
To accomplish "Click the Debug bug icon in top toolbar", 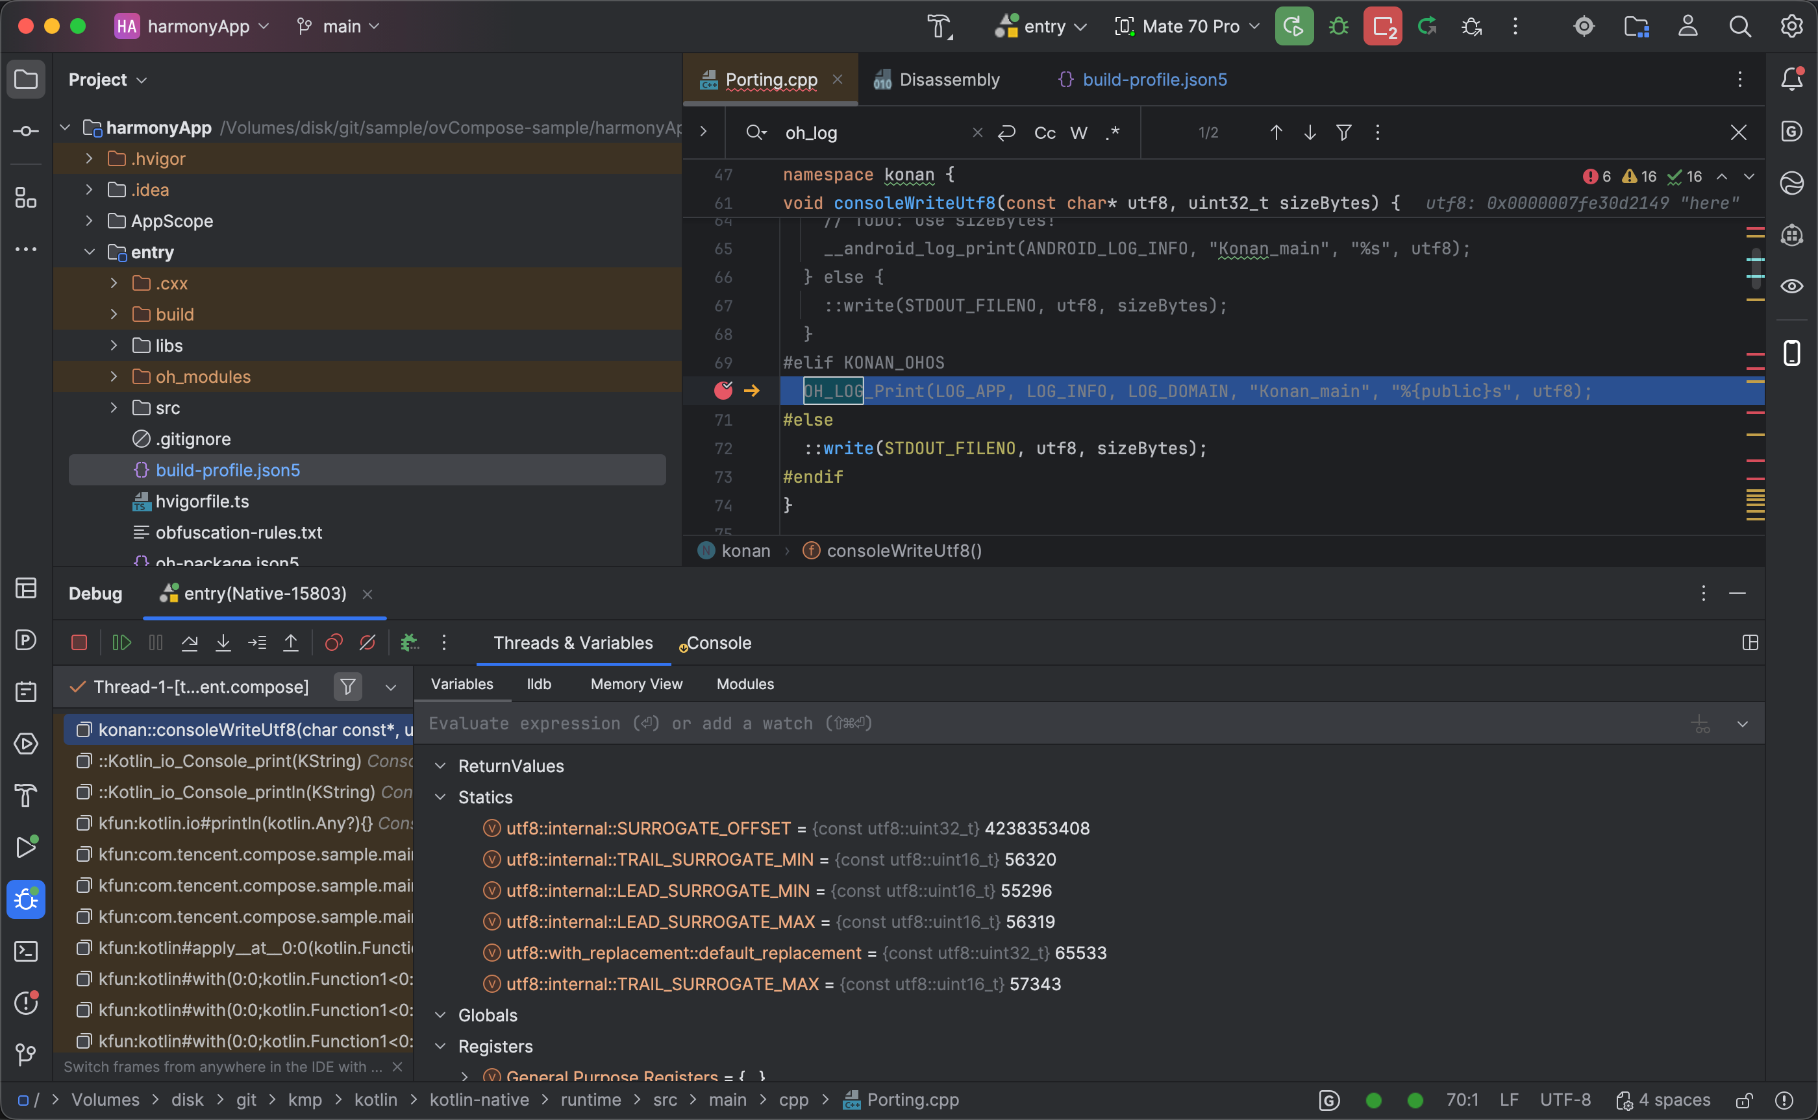I will [x=1338, y=27].
